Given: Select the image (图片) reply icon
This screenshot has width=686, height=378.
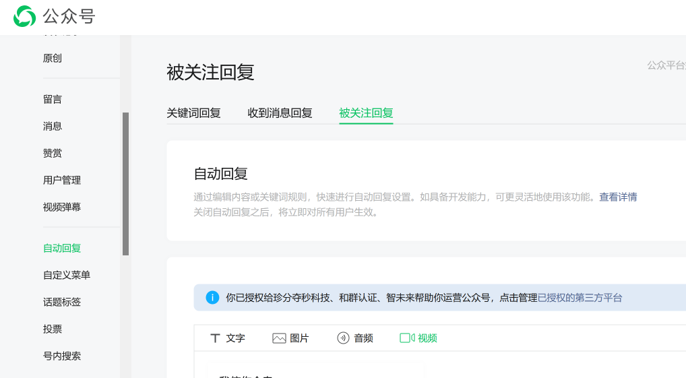Looking at the screenshot, I should coord(279,338).
